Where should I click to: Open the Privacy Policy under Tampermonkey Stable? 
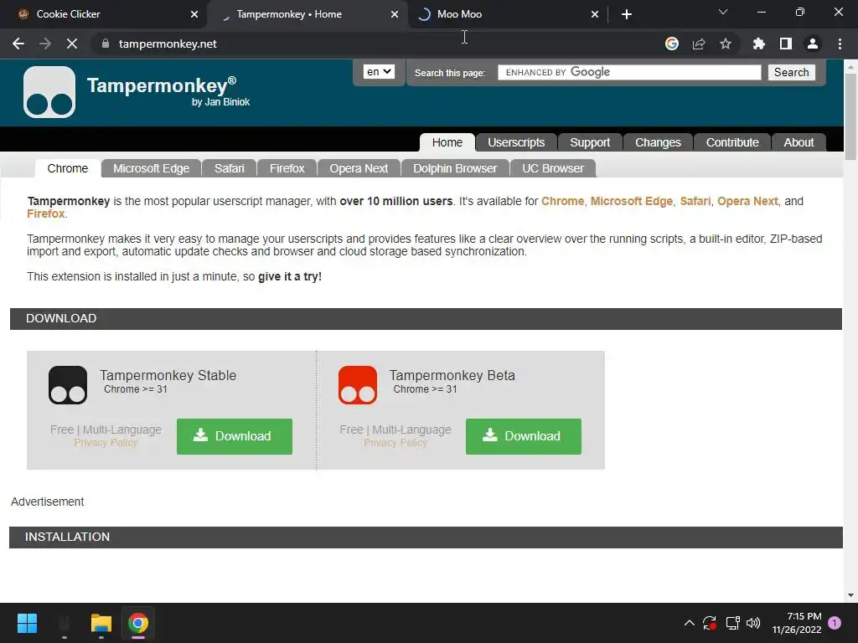coord(106,443)
